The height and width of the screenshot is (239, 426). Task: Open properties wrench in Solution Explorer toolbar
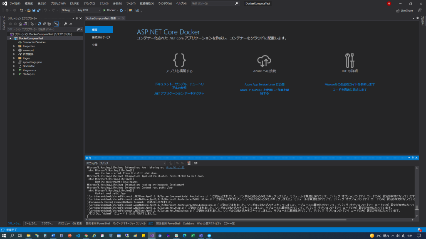coord(65,24)
